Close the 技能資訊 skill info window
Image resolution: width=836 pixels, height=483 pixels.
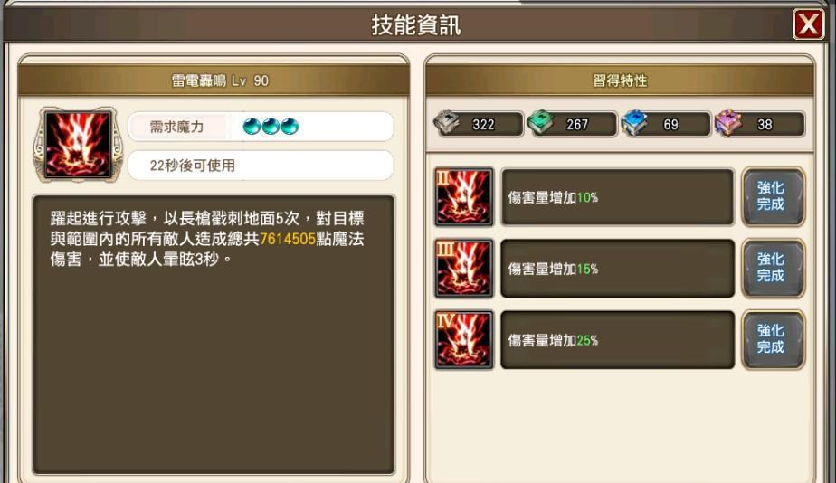pyautogui.click(x=808, y=24)
